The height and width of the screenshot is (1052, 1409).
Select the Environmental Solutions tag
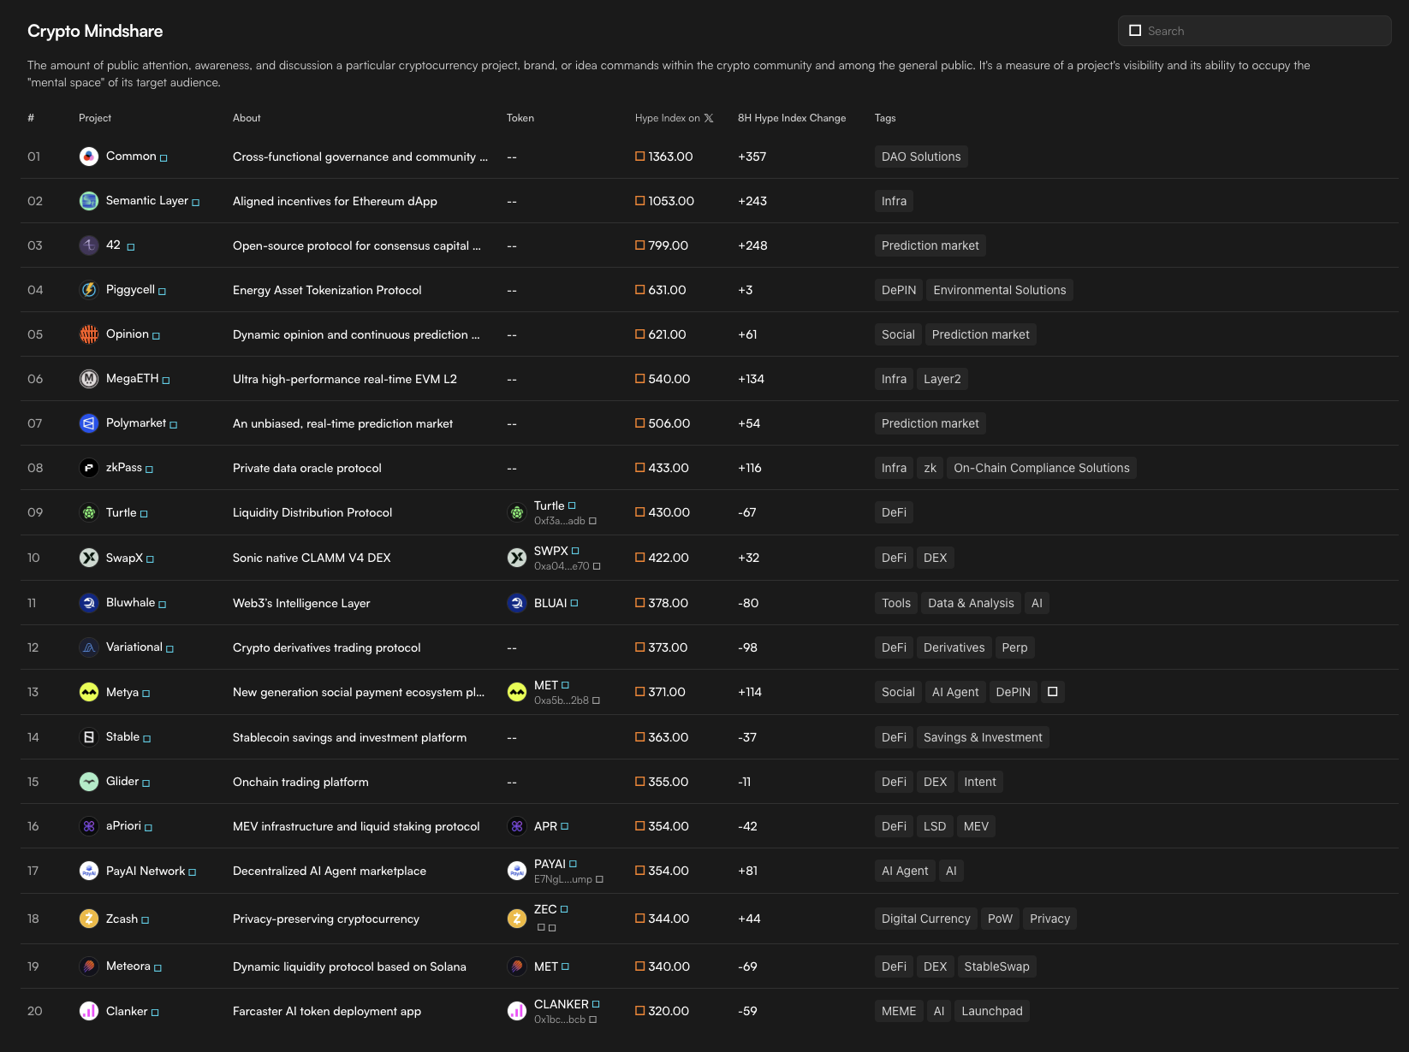[x=1000, y=290]
